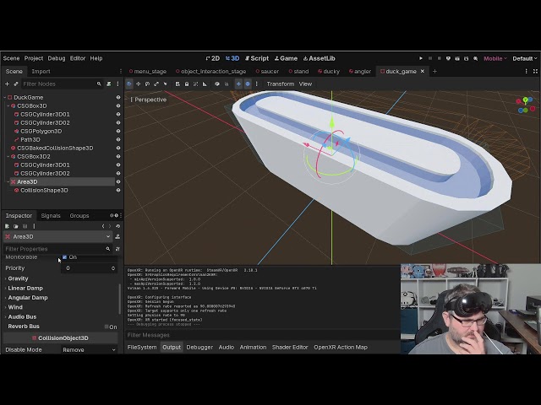Click the Priority value stepper
This screenshot has height=405, width=541.
coord(113,268)
